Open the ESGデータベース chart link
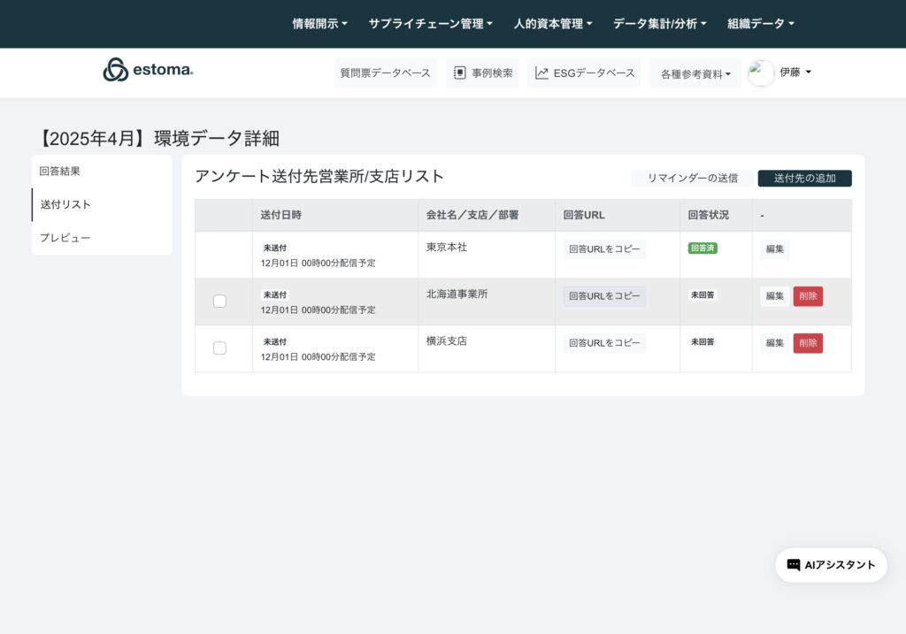906x634 pixels. click(585, 73)
